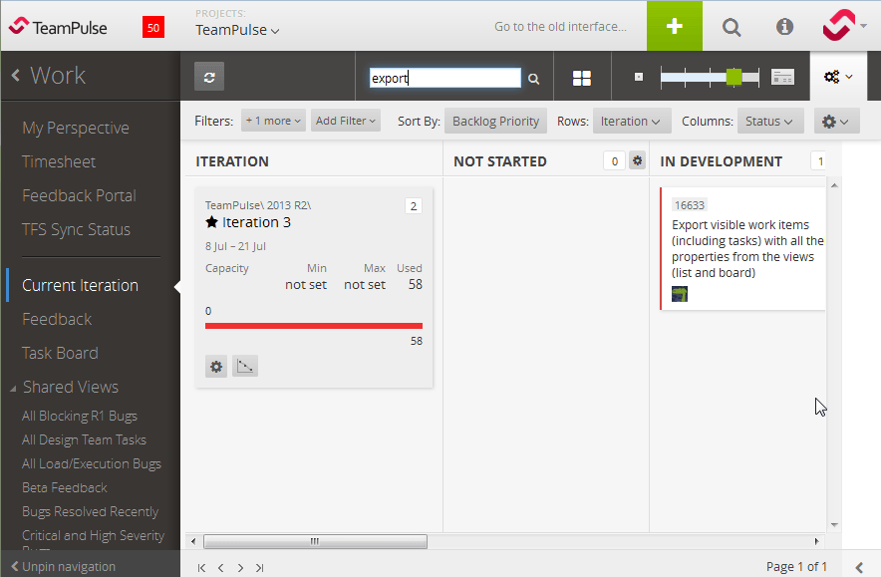Click the red capacity progress bar

[314, 326]
